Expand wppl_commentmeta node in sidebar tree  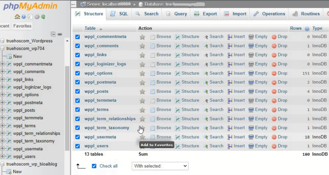pos(2,64)
